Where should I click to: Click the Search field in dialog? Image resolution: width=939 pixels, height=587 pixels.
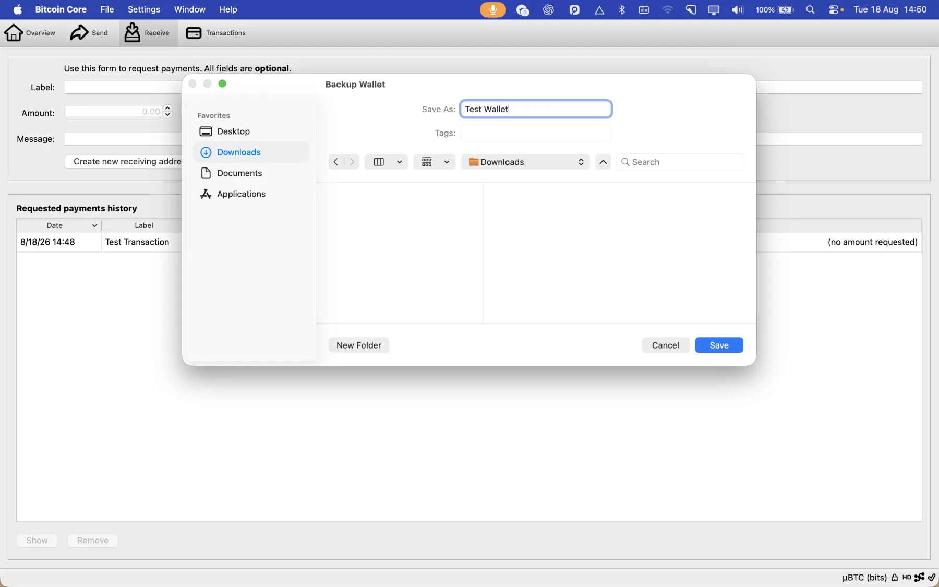point(680,162)
